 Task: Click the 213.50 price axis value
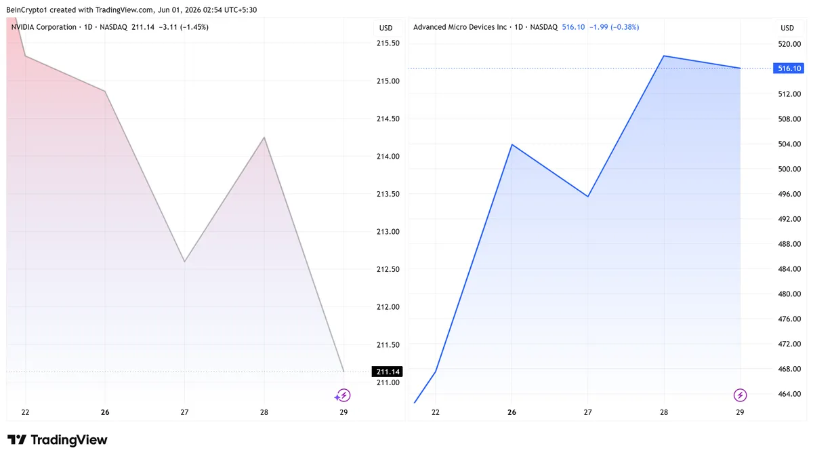(x=388, y=194)
